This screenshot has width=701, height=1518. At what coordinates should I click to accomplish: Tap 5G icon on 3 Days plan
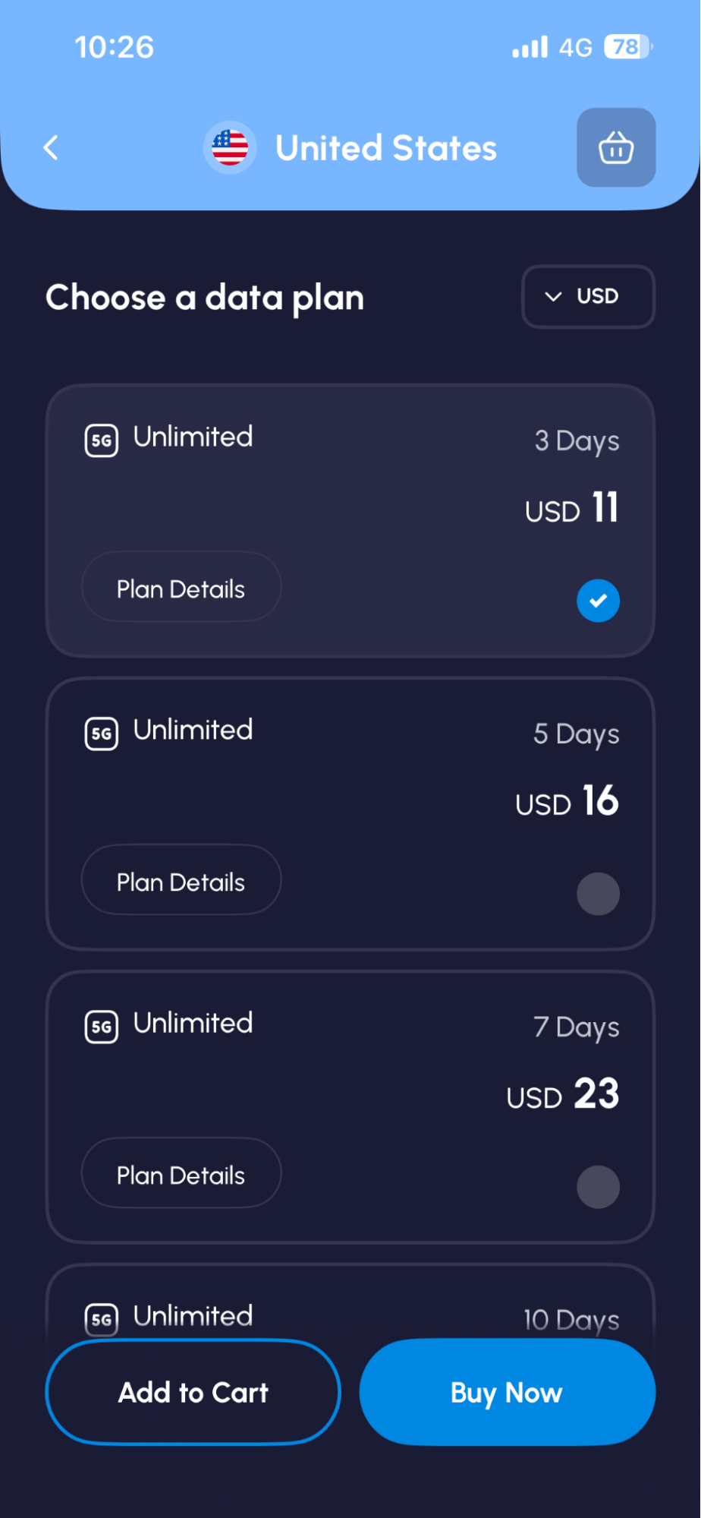pos(102,440)
